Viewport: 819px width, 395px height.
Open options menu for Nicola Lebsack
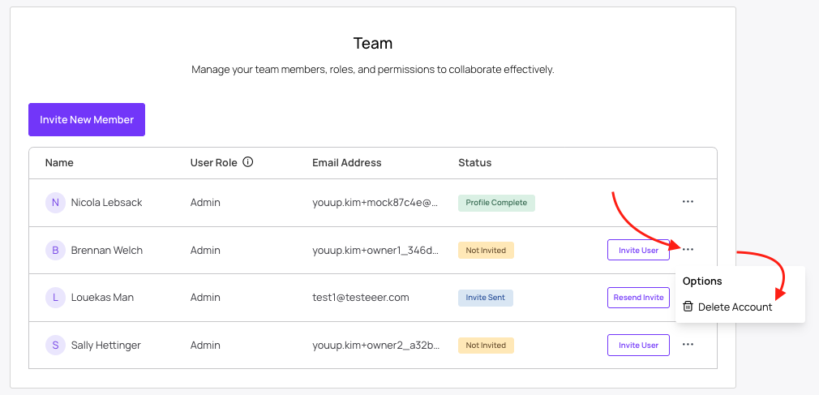[x=688, y=202]
